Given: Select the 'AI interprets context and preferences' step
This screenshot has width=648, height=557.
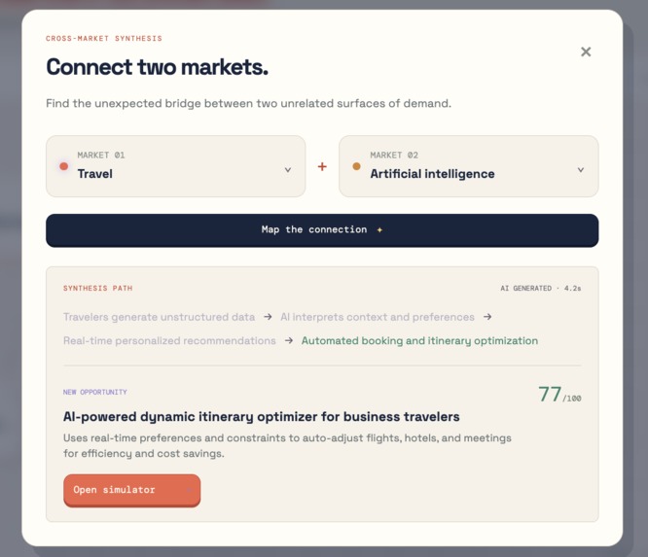Looking at the screenshot, I should [x=378, y=317].
